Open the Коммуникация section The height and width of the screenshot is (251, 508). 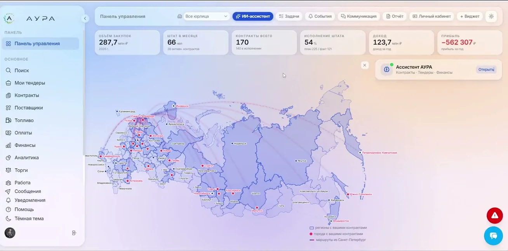click(x=359, y=16)
